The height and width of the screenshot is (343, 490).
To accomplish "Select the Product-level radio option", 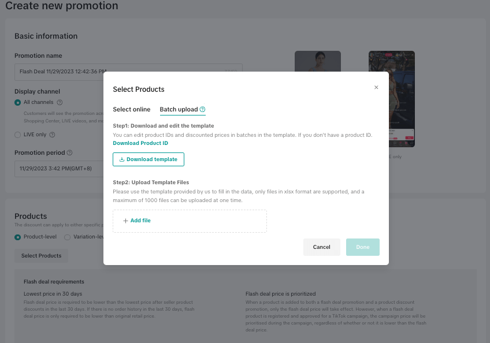I will click(18, 237).
